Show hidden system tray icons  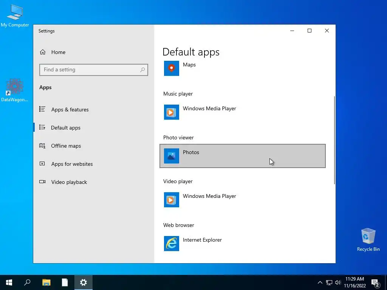[320, 282]
